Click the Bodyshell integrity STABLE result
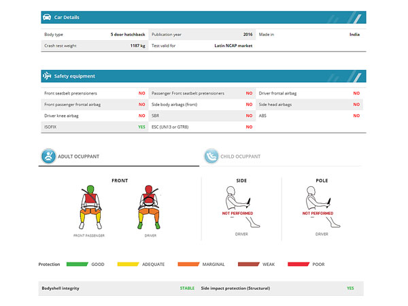 (x=187, y=288)
